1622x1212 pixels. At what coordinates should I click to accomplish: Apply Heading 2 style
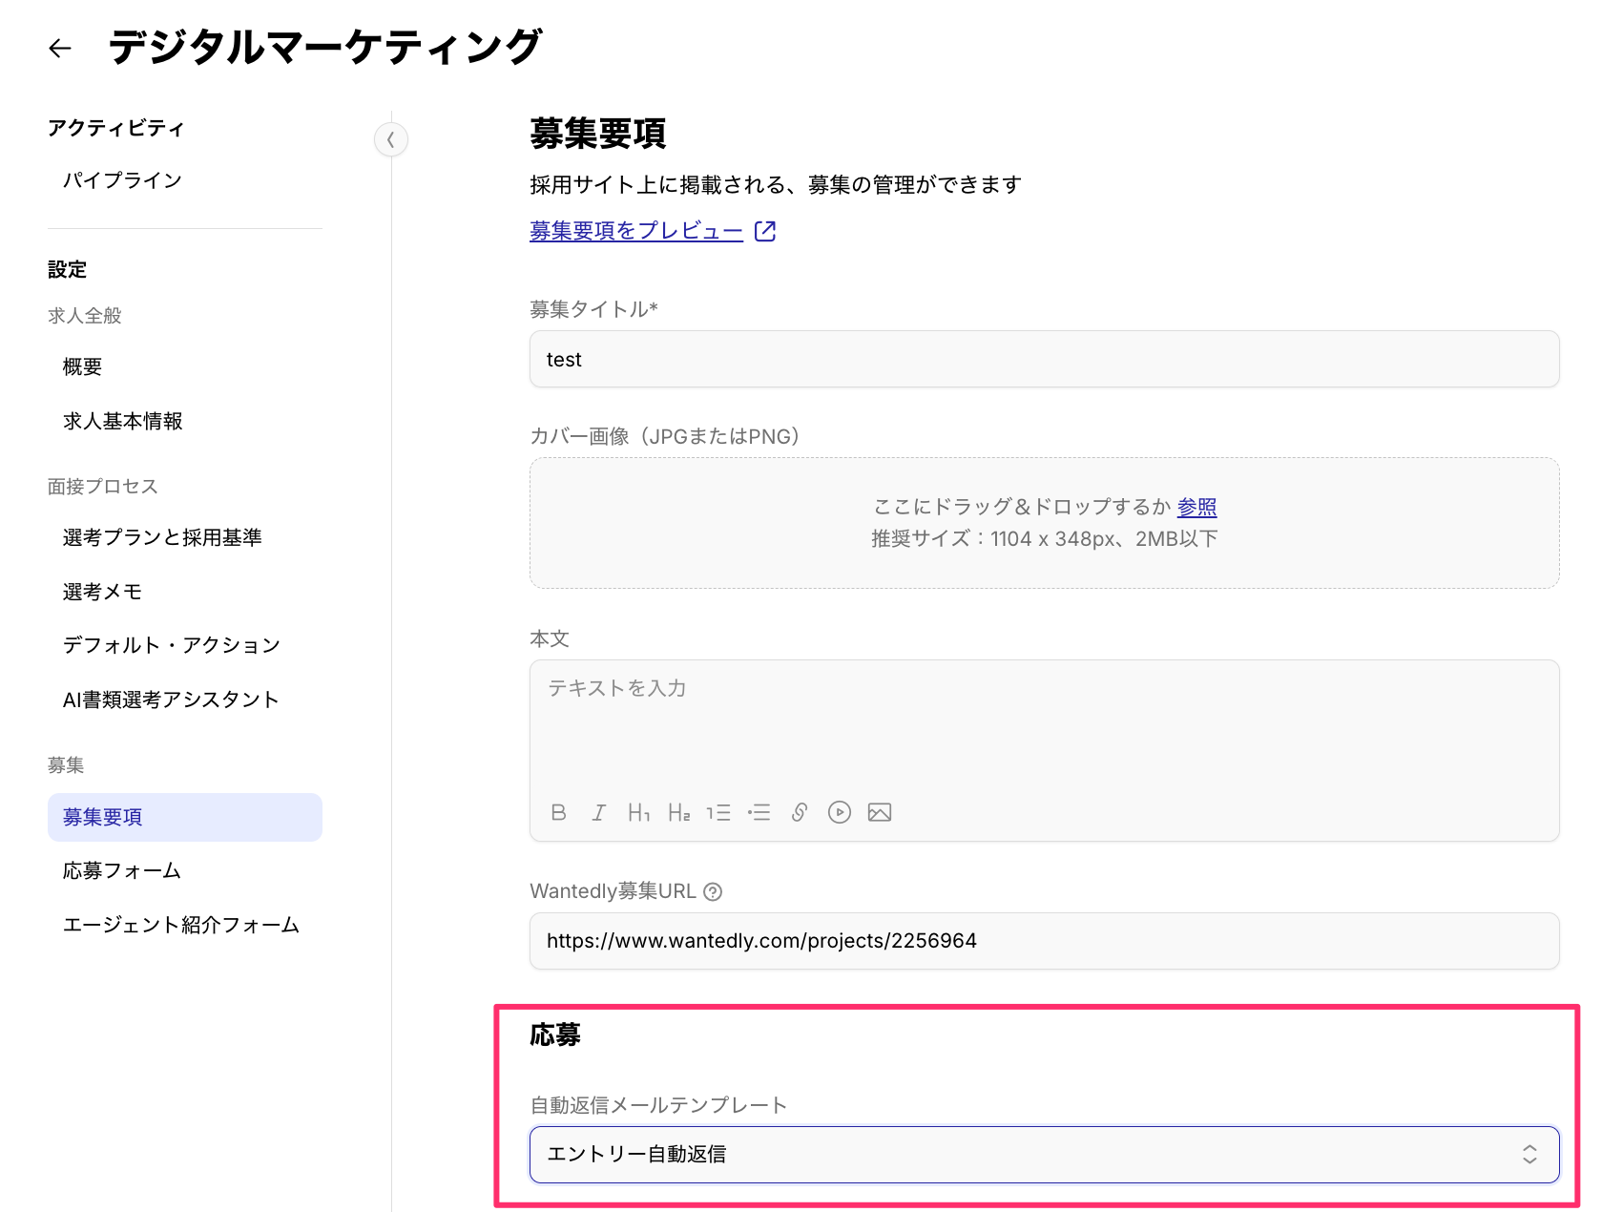pyautogui.click(x=678, y=812)
